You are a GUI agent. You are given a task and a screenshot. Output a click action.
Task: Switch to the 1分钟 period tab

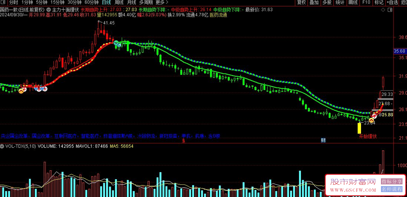point(27,2)
